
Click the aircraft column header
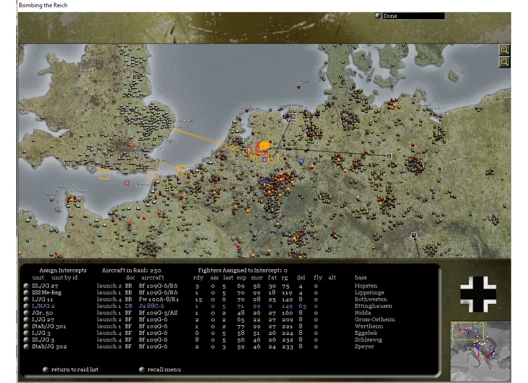[x=152, y=278]
